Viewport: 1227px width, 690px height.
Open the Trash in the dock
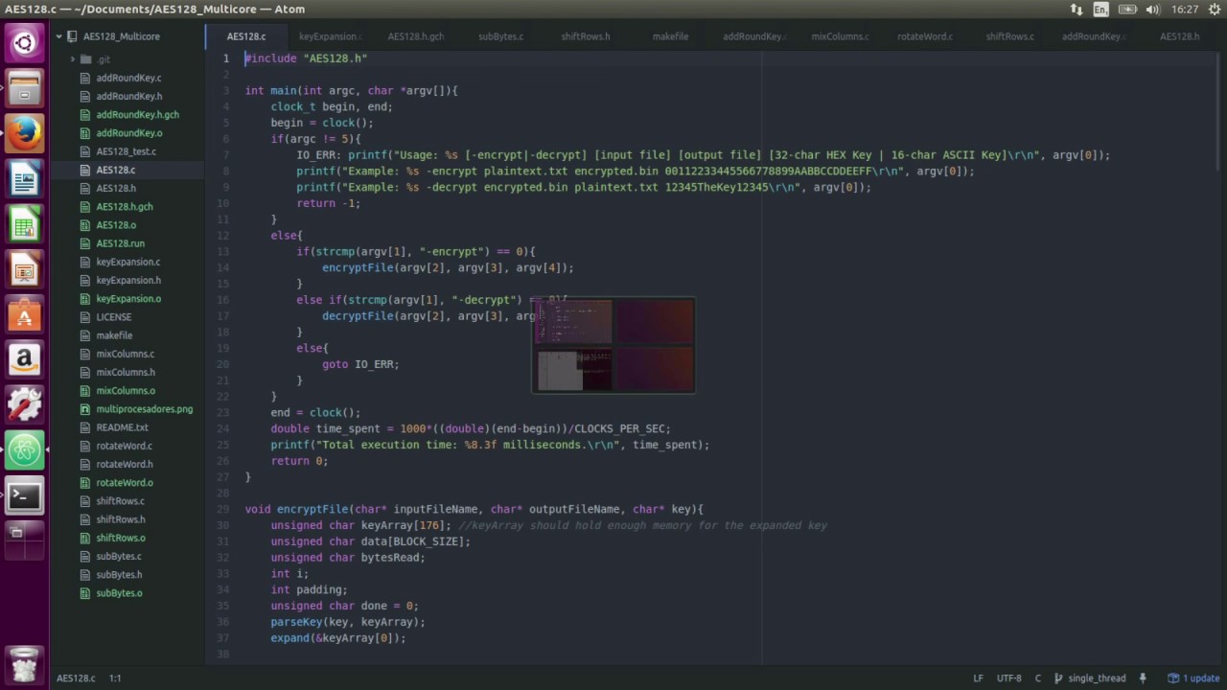(x=24, y=664)
